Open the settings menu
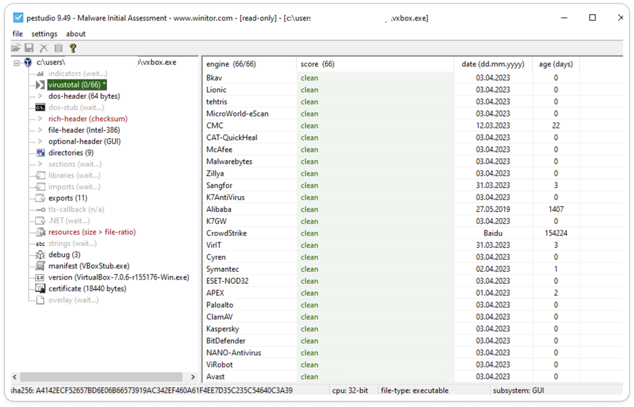The height and width of the screenshot is (407, 634). pyautogui.click(x=44, y=33)
